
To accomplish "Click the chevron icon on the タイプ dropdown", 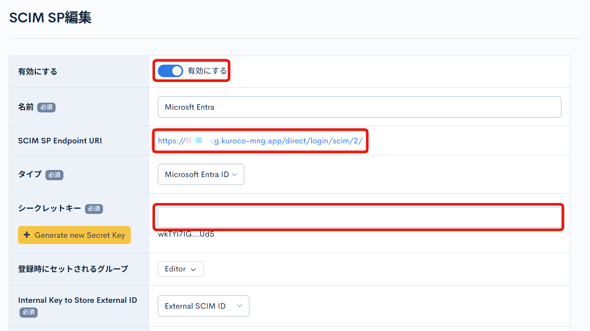I will [x=235, y=174].
